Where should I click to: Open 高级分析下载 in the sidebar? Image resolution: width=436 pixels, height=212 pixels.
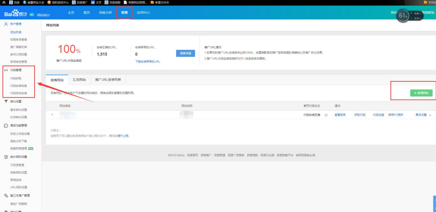tap(19, 141)
